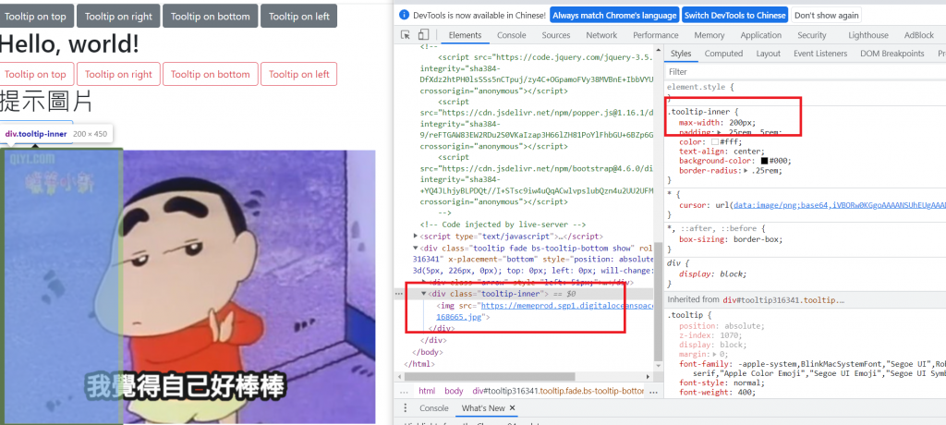Click the info icon in DevTools banner
The width and height of the screenshot is (946, 425).
click(405, 15)
